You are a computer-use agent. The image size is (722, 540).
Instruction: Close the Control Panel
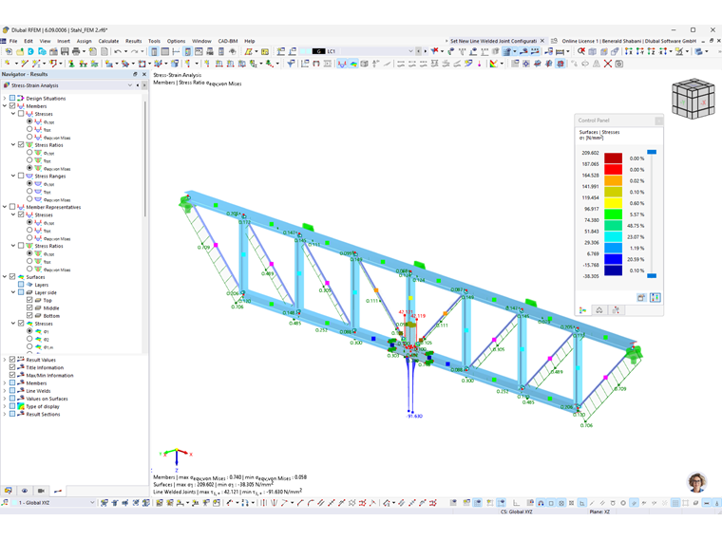[659, 121]
